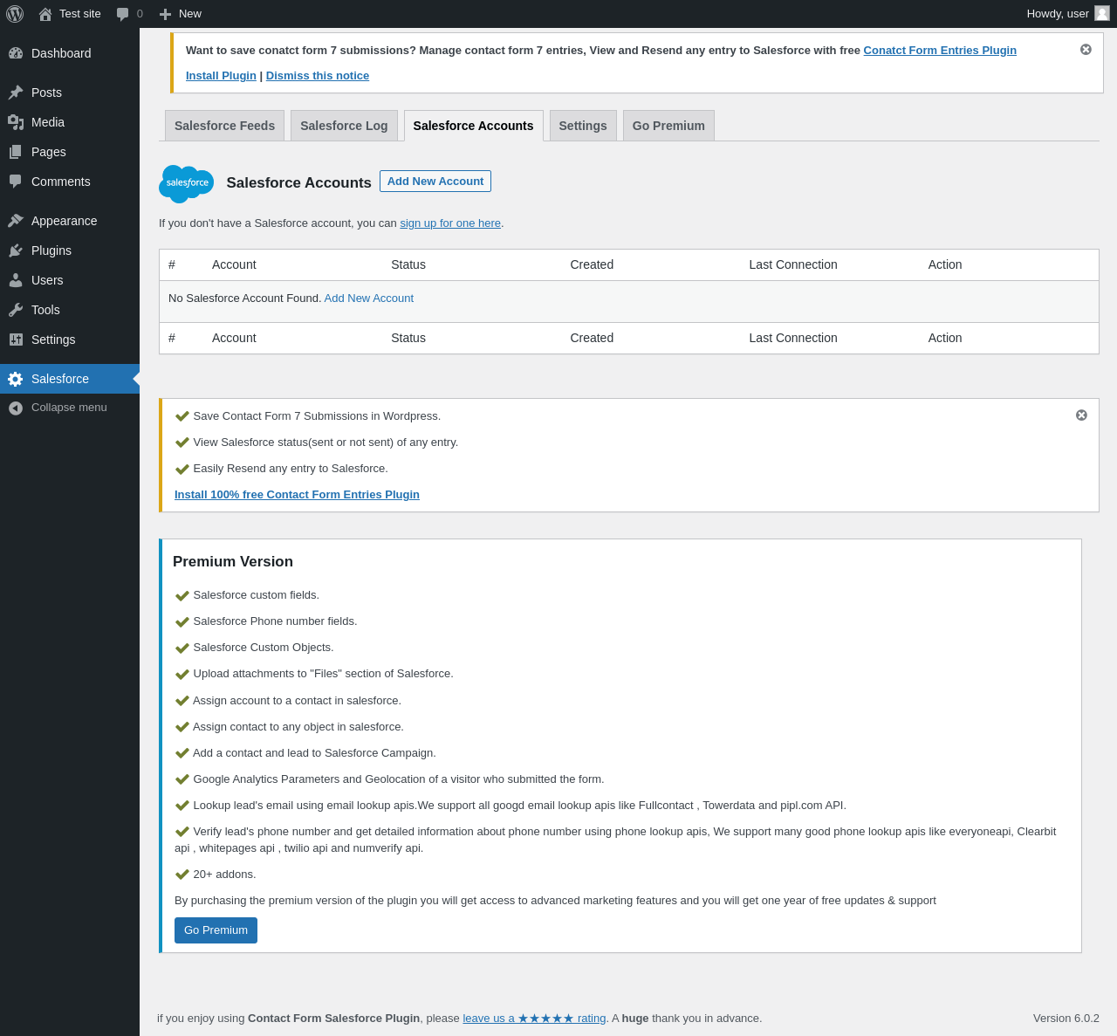Click the Salesforce cloud logo
The height and width of the screenshot is (1036, 1117).
tap(186, 183)
